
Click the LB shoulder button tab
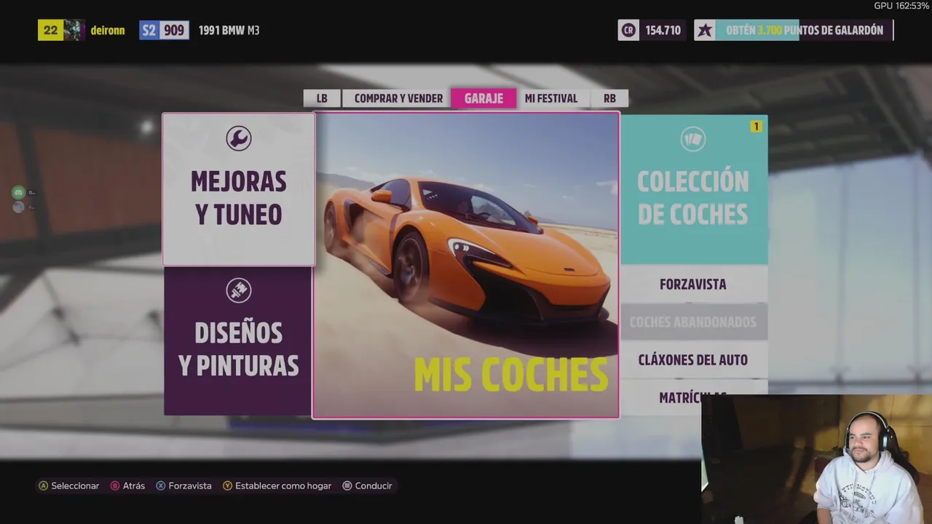pos(322,98)
